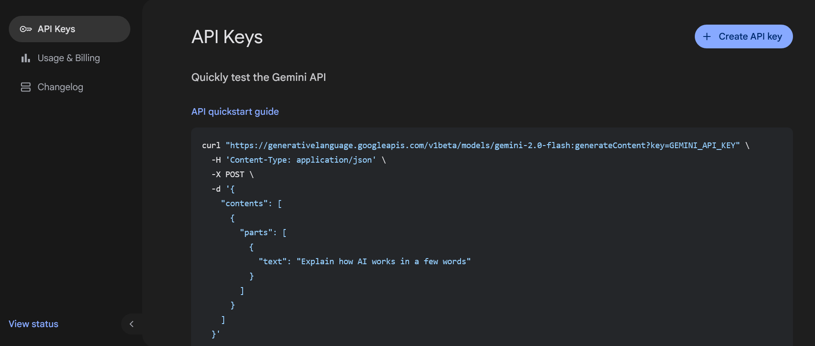Select the bar chart icon for Usage & Billing
The image size is (815, 346).
(x=25, y=58)
